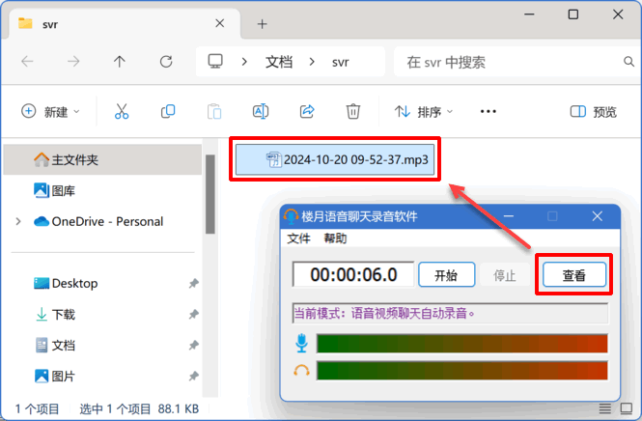Open the 排序 sort dropdown
The width and height of the screenshot is (642, 421).
(424, 111)
